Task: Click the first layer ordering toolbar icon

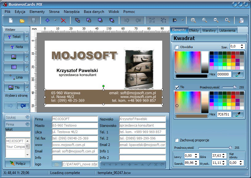Action: tap(77, 20)
